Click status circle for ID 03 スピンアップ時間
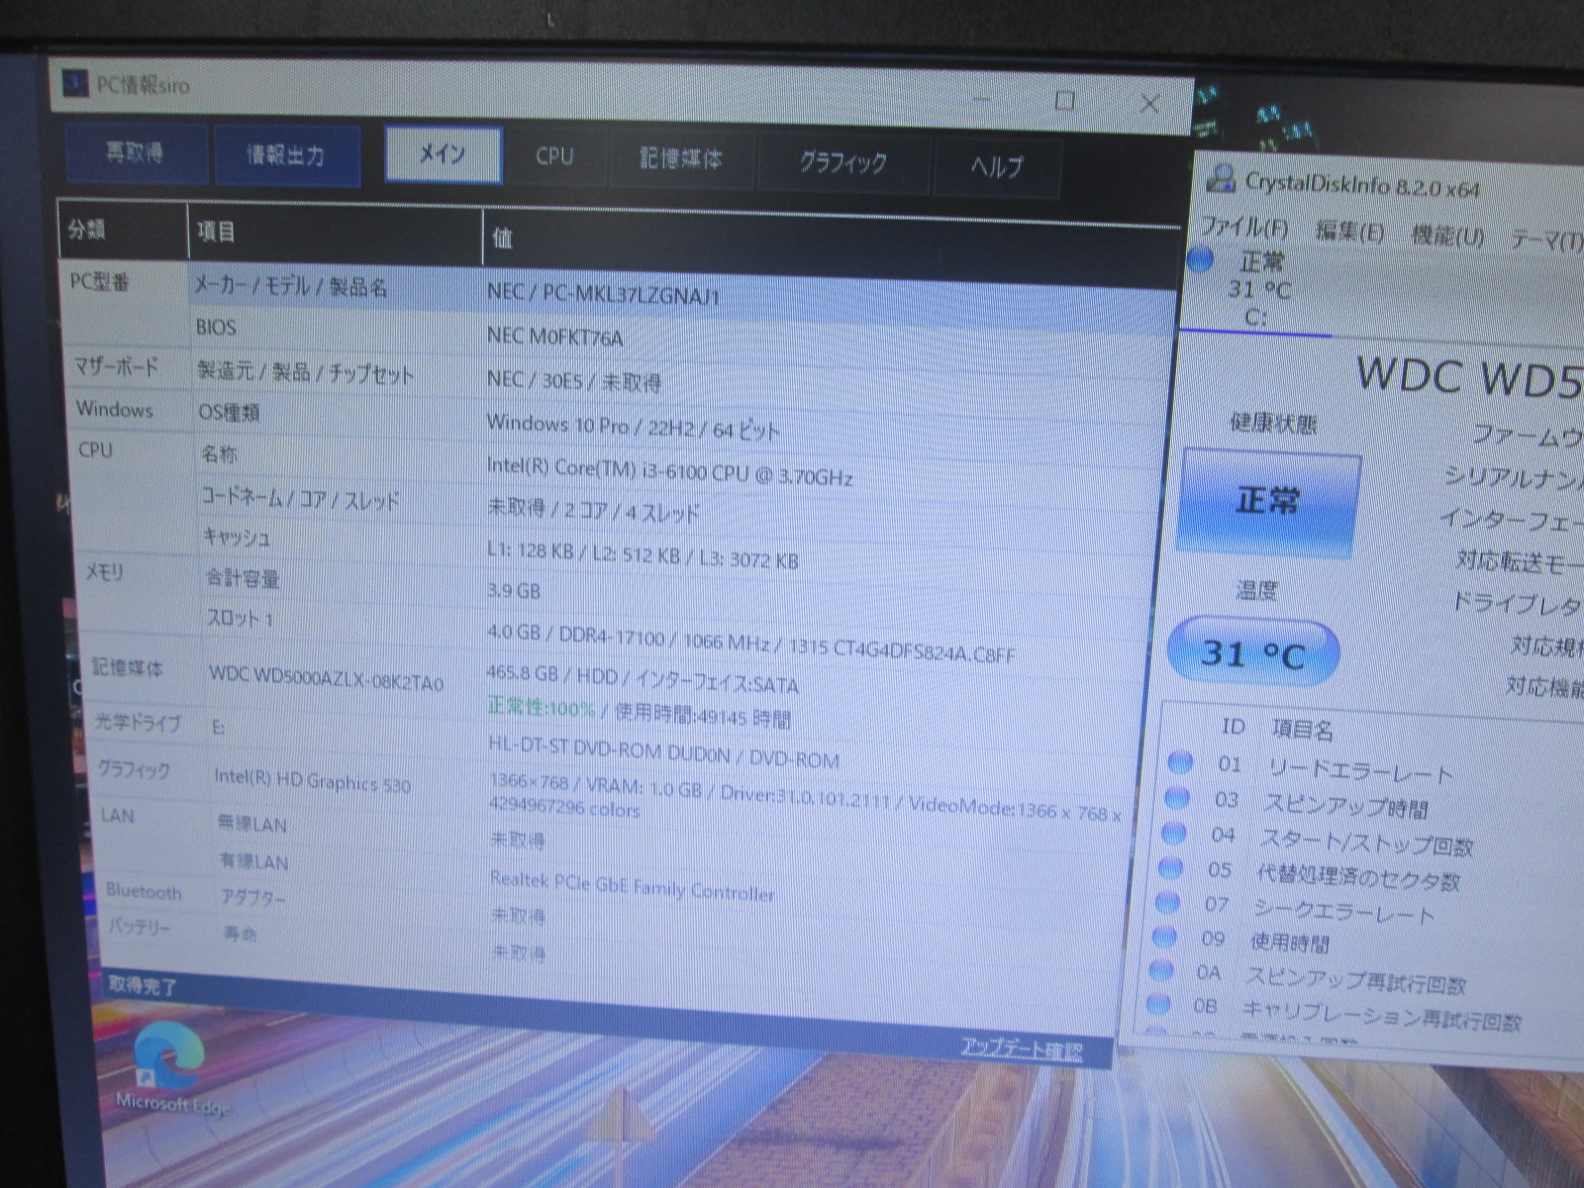The width and height of the screenshot is (1584, 1188). (1176, 797)
